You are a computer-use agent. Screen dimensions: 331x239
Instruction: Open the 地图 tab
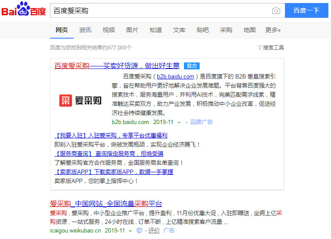(250, 30)
